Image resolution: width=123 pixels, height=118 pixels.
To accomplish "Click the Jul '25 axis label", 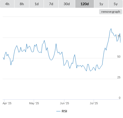I will 94,103.
